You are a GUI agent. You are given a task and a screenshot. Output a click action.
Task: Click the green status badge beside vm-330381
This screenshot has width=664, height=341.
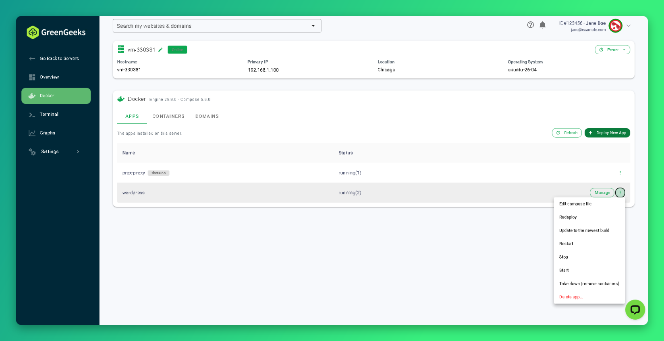click(x=177, y=49)
